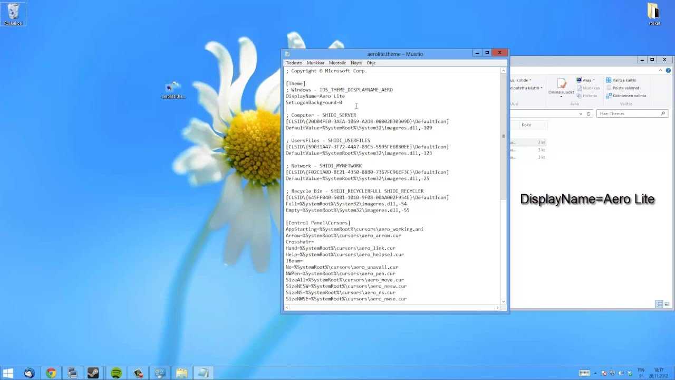Click the Notepad horizontal scrollbar right arrow
The image size is (675, 380).
point(497,308)
